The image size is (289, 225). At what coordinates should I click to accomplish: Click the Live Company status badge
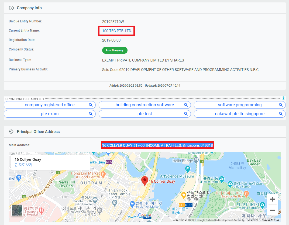[x=115, y=50]
